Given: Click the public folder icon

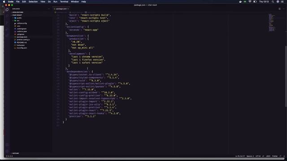Looking at the screenshot, I should coord(15,18).
